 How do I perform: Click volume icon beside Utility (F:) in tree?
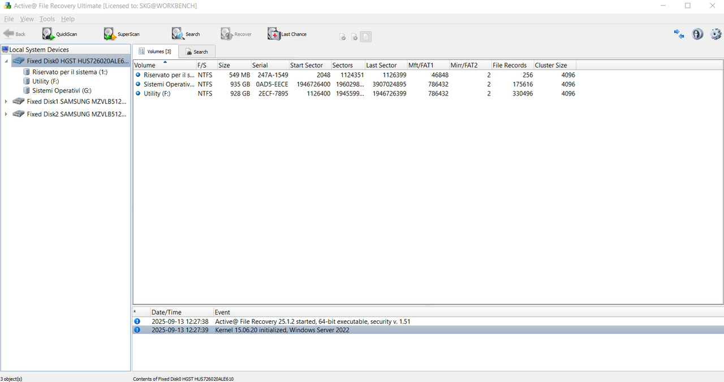(27, 81)
